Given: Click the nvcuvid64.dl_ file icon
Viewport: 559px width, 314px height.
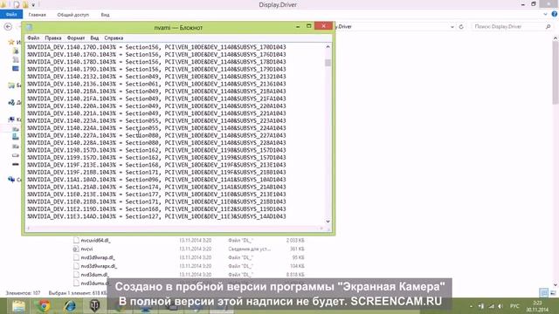Looking at the screenshot, I should click(x=76, y=241).
